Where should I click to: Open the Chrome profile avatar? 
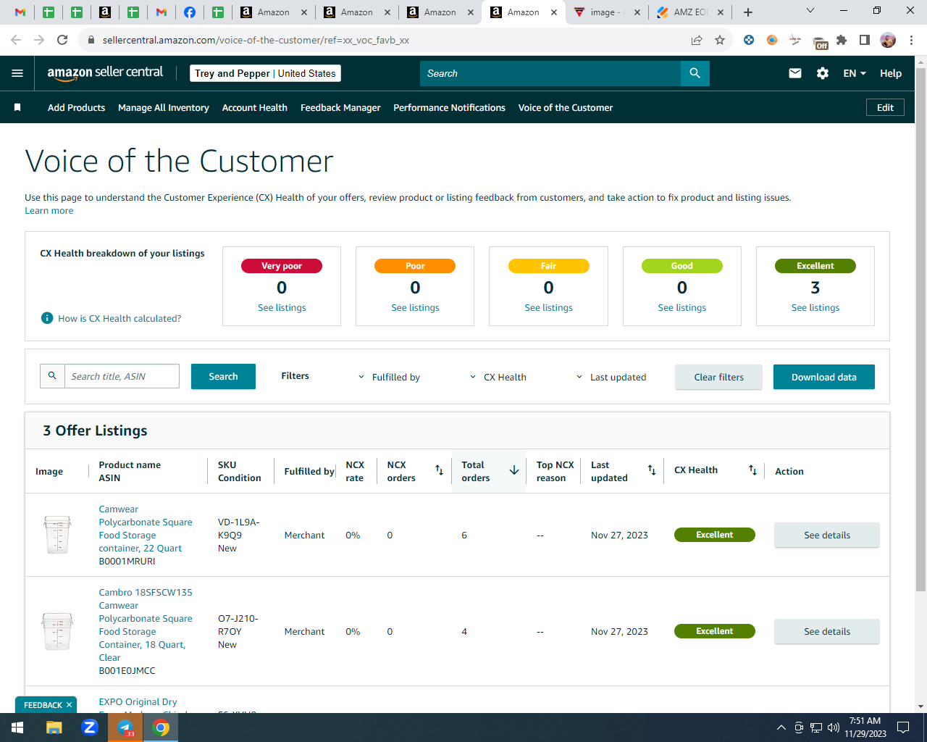point(888,40)
